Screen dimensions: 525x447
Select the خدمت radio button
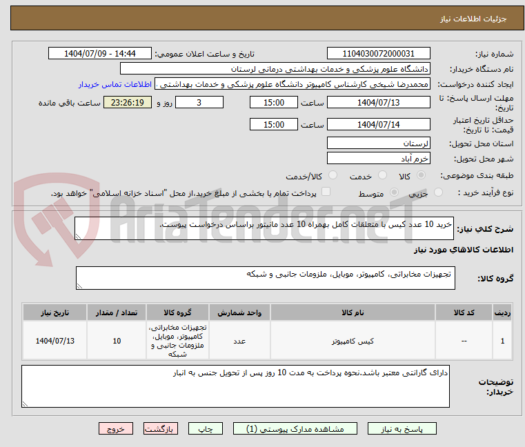coord(382,175)
